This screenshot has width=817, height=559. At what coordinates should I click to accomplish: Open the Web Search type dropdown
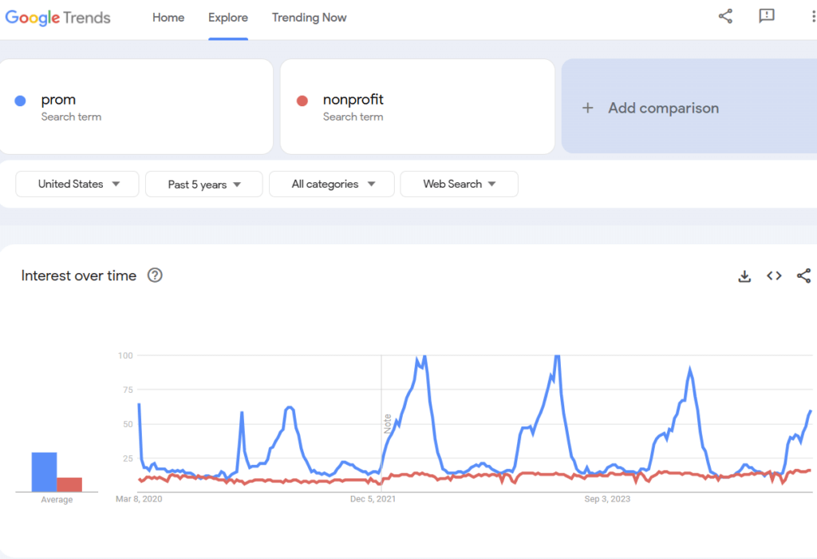(x=459, y=184)
